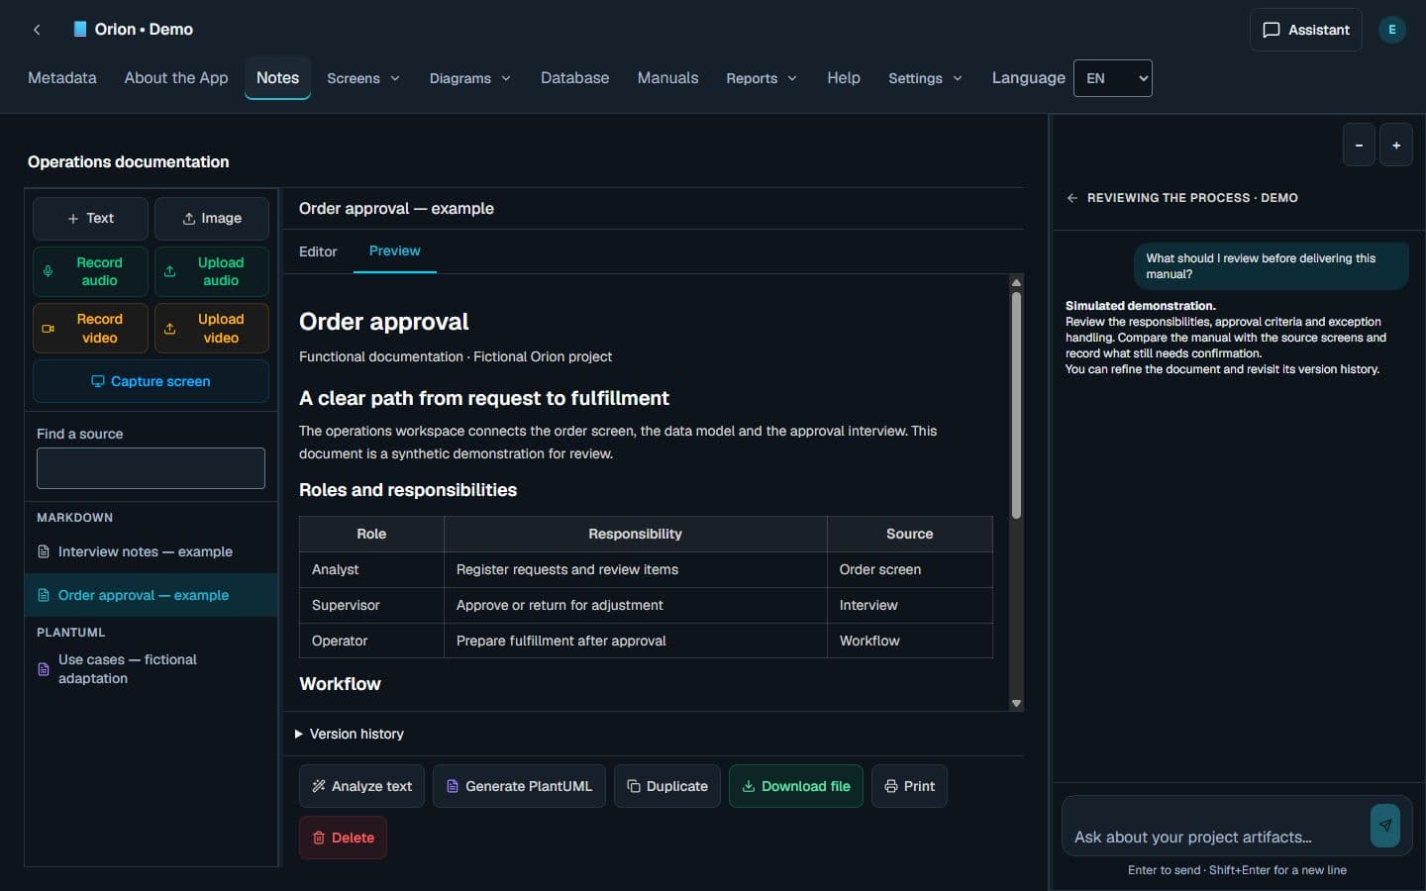Shrink assistant panel with minus button
The image size is (1426, 891).
[1359, 146]
